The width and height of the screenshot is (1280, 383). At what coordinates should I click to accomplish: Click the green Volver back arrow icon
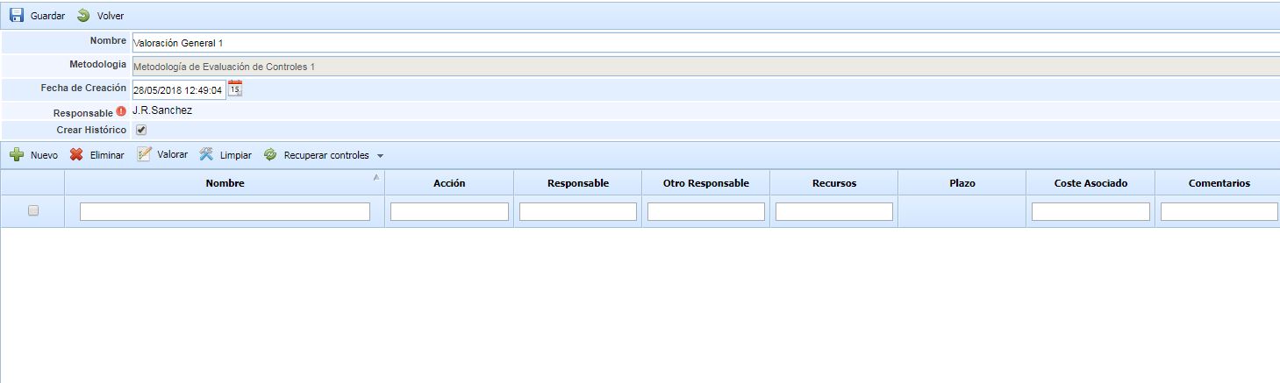[x=83, y=16]
